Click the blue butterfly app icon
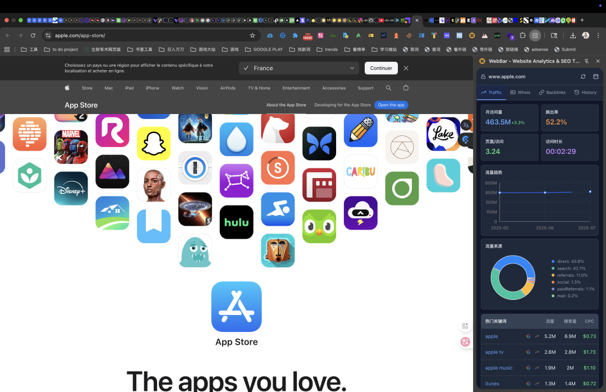 point(319,144)
